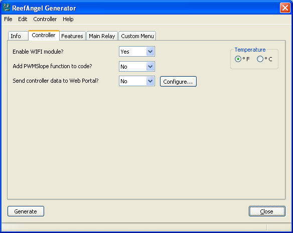Screen dimensions: 293x233
Task: Switch to the Info tab
Action: [x=18, y=36]
